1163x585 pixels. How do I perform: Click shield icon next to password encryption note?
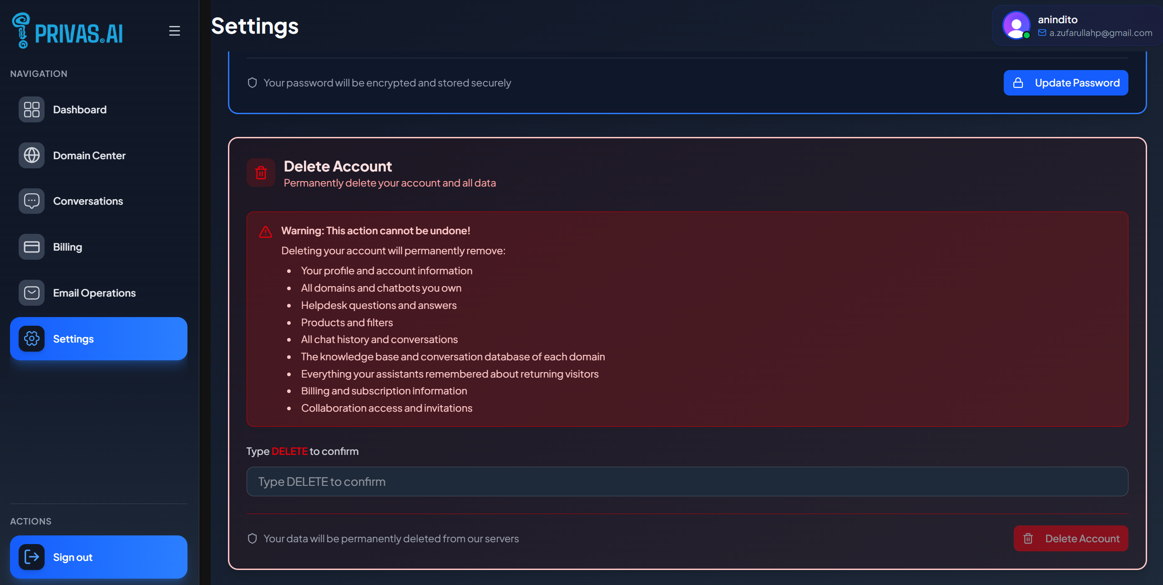(x=253, y=83)
